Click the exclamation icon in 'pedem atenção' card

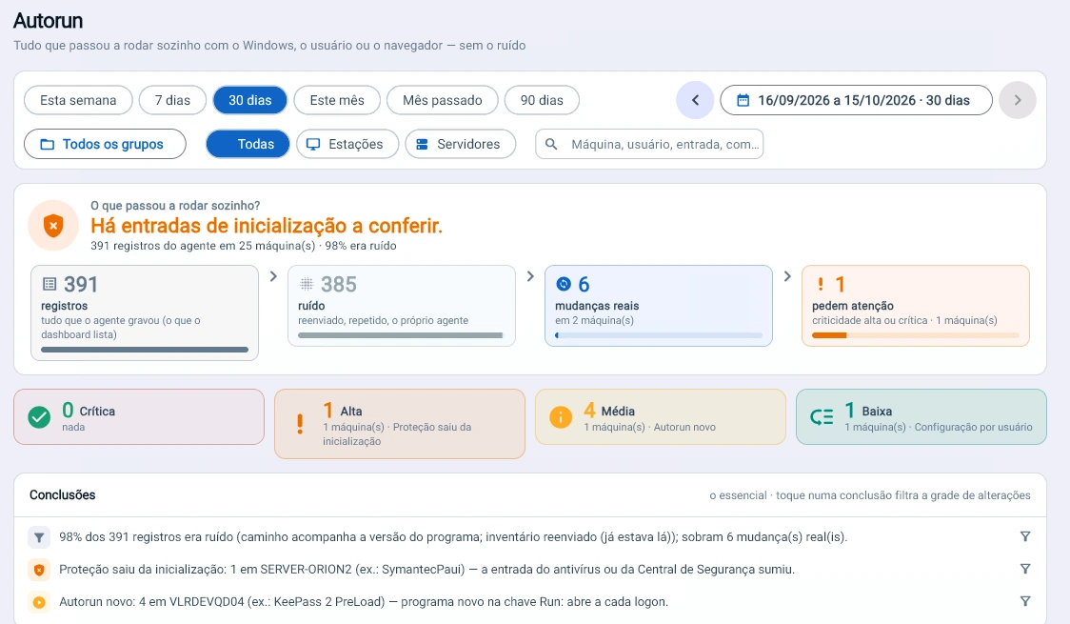(x=821, y=284)
